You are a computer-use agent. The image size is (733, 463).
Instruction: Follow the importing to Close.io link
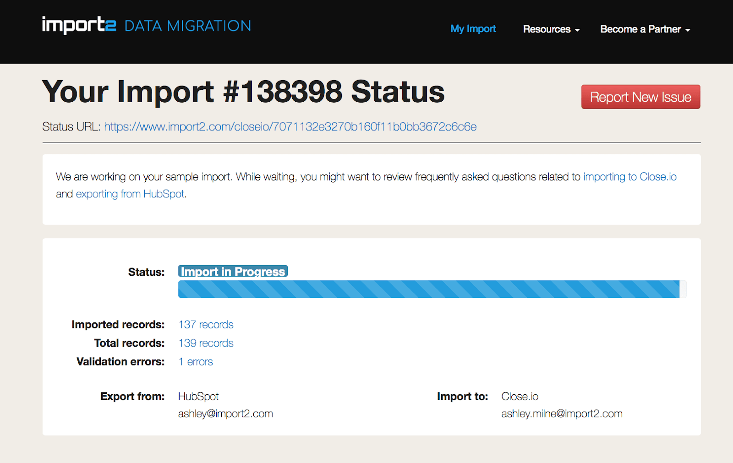click(630, 177)
